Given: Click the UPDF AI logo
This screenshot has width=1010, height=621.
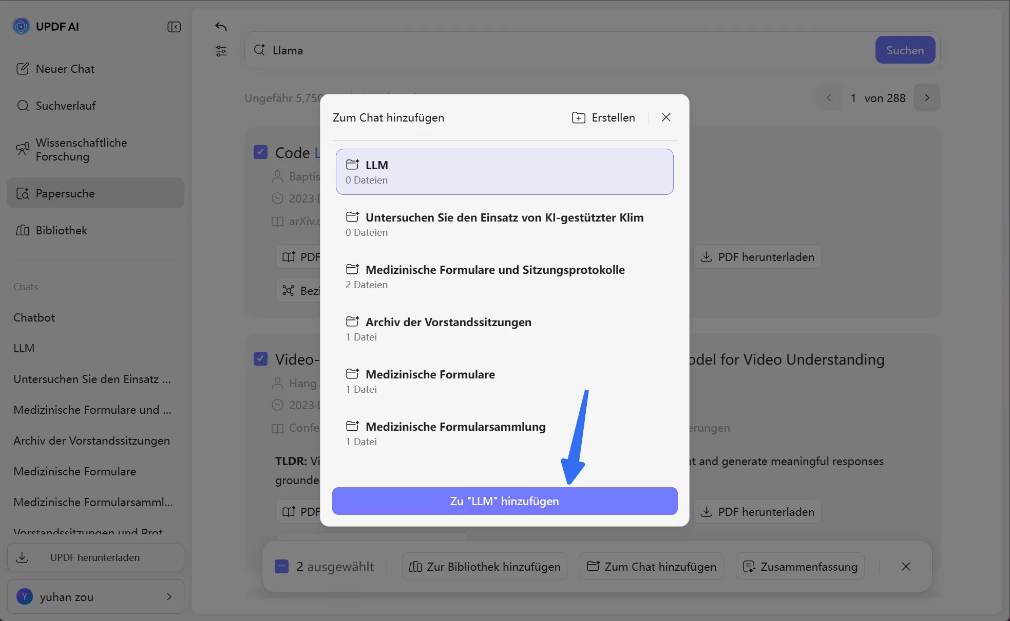Looking at the screenshot, I should tap(21, 26).
